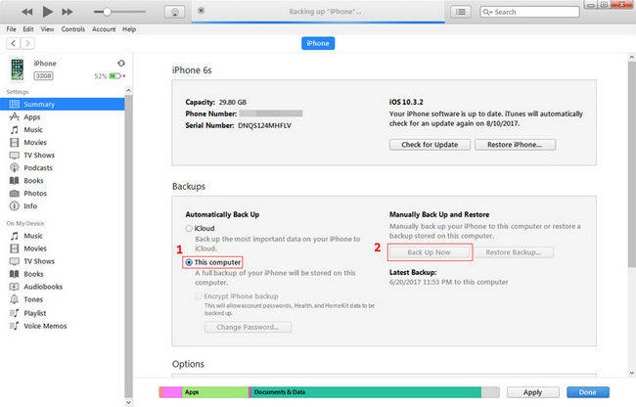Image resolution: width=636 pixels, height=407 pixels.
Task: Select the This computer radio button
Action: click(x=189, y=262)
